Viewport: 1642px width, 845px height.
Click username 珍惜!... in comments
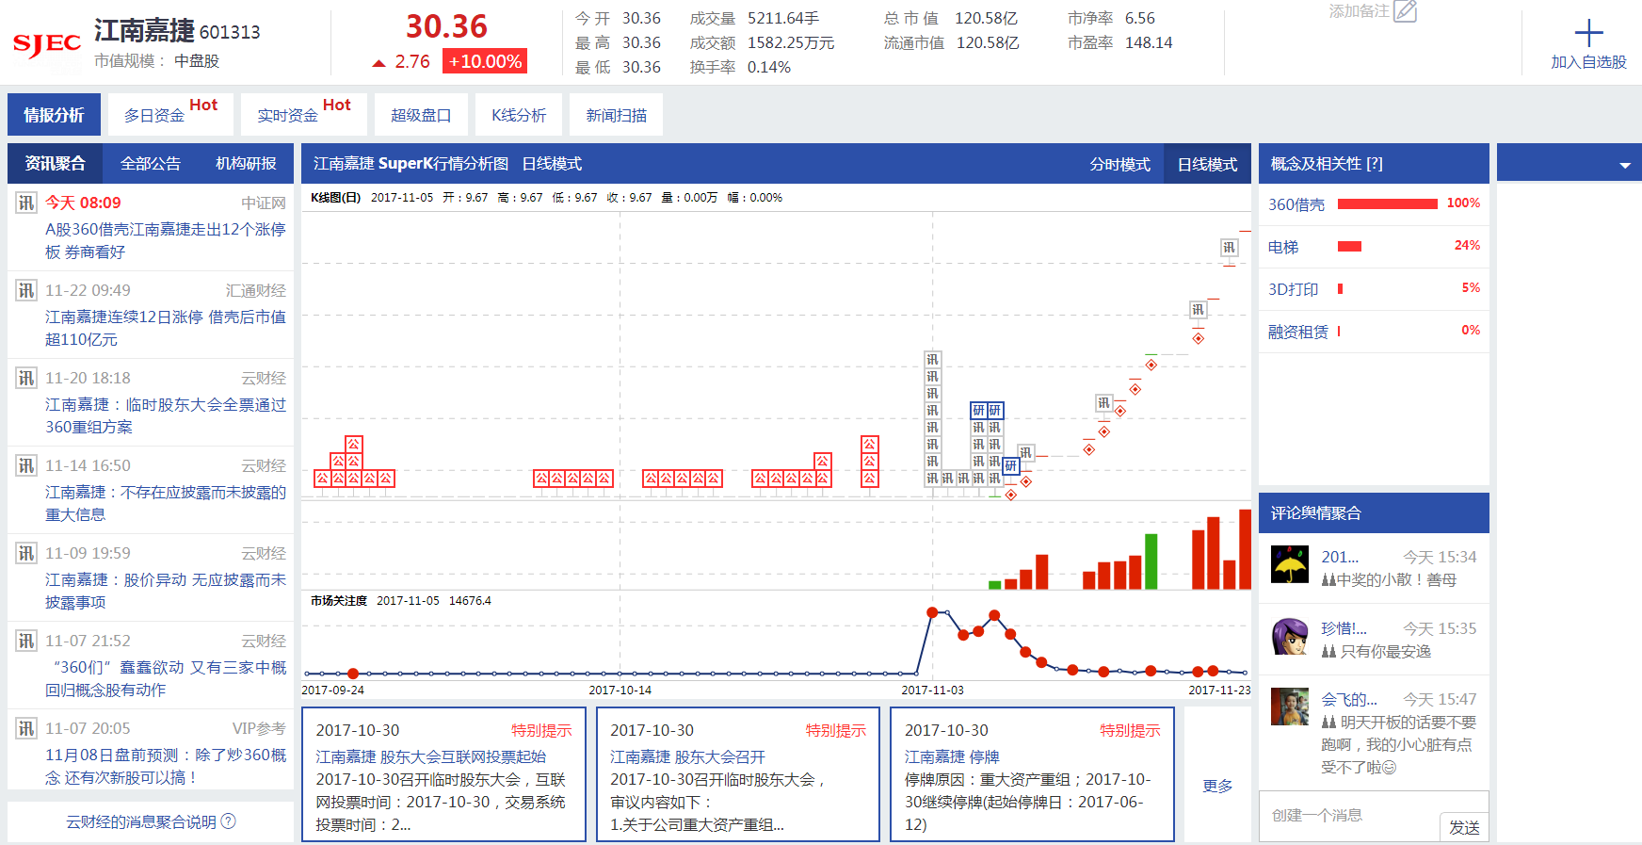point(1344,628)
